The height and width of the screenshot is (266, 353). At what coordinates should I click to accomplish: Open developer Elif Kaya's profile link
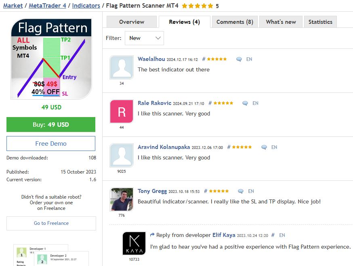[x=224, y=235]
